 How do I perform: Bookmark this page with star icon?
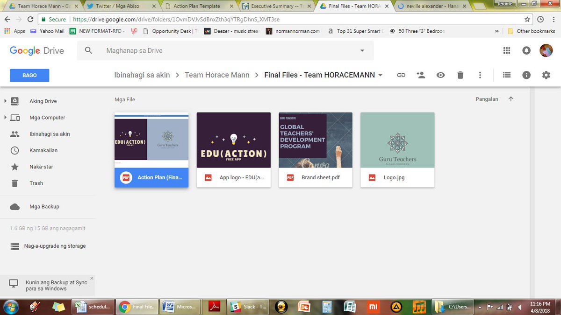pos(527,20)
